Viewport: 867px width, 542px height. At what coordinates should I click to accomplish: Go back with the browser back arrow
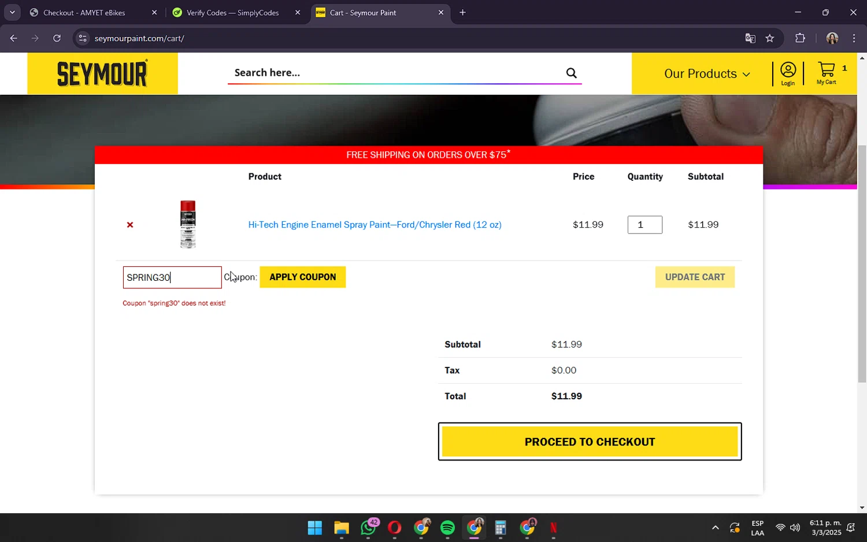[x=13, y=38]
